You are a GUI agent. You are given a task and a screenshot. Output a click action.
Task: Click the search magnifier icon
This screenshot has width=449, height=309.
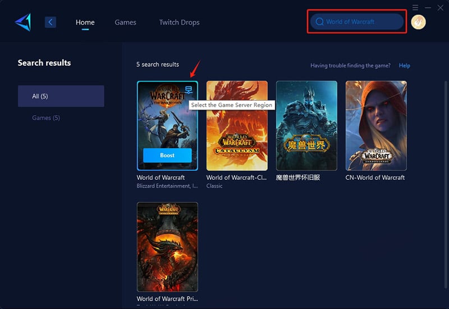coord(319,22)
